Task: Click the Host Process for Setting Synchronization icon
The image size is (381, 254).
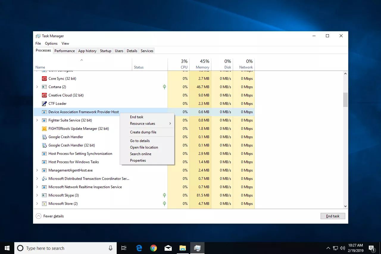Action: [x=44, y=154]
